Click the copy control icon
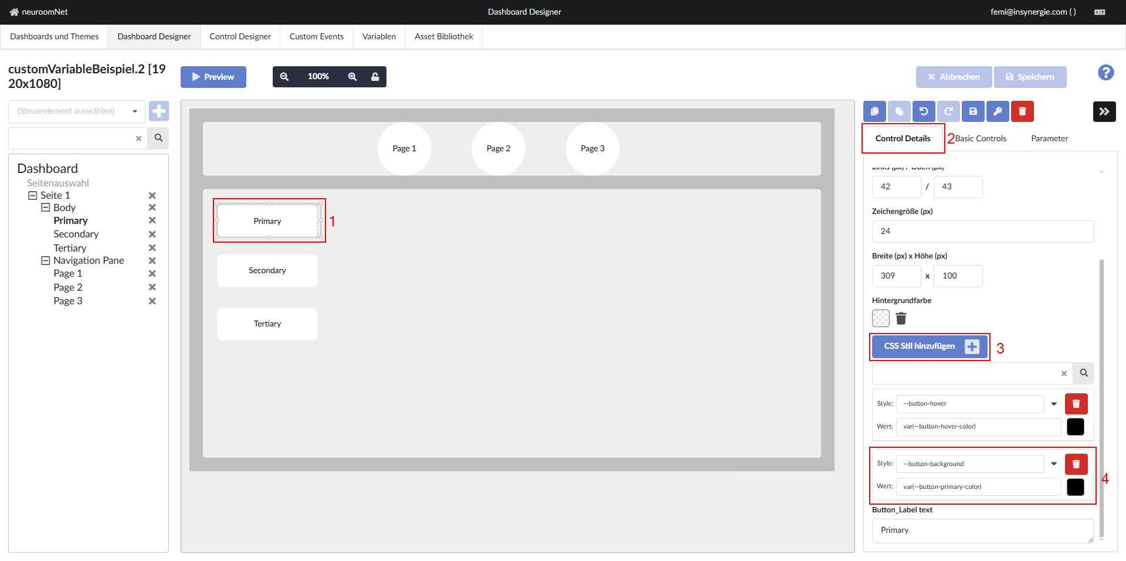This screenshot has height=561, width=1126. click(874, 111)
